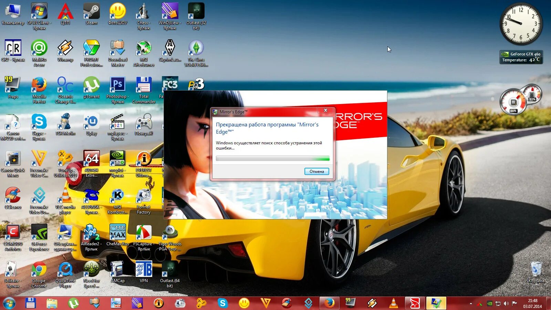Select the ALLPINSK shortcut icon

coord(92,200)
